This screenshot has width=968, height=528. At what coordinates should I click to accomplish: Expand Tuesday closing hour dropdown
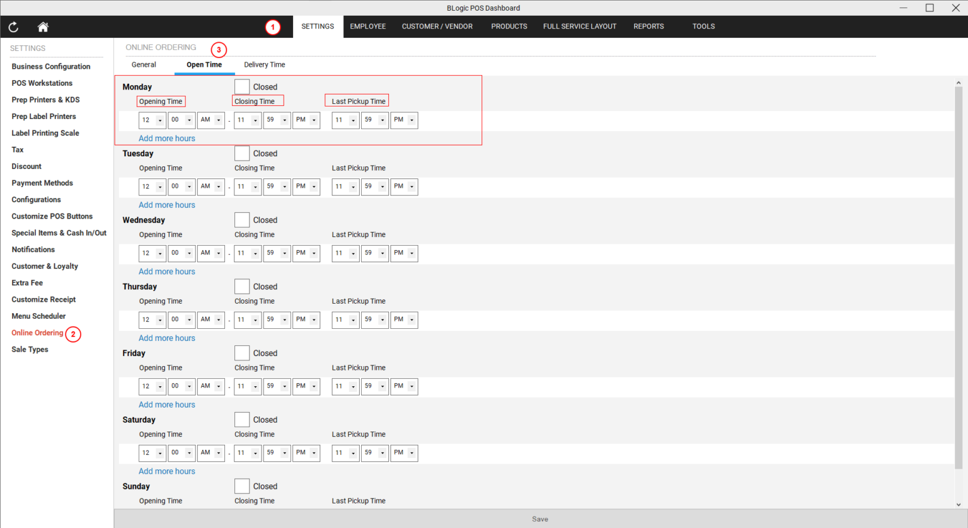pyautogui.click(x=248, y=187)
